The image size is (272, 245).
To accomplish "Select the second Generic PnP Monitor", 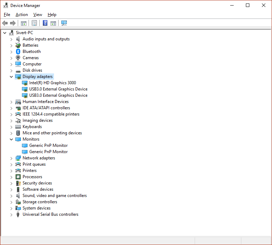I will pyautogui.click(x=48, y=152).
